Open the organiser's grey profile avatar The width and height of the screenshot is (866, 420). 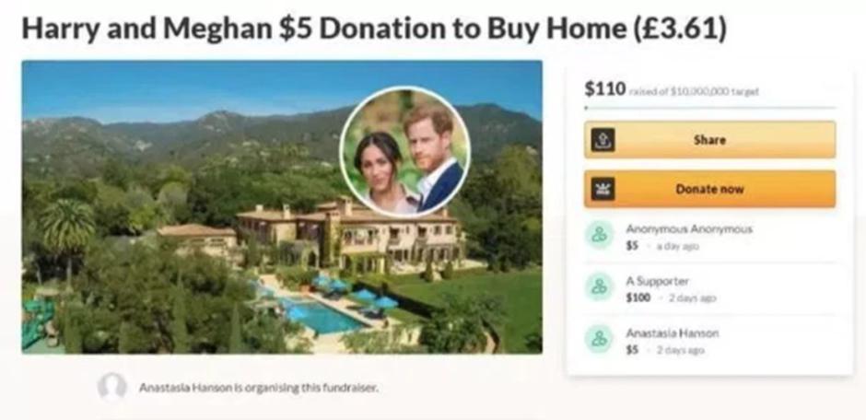[x=112, y=387]
